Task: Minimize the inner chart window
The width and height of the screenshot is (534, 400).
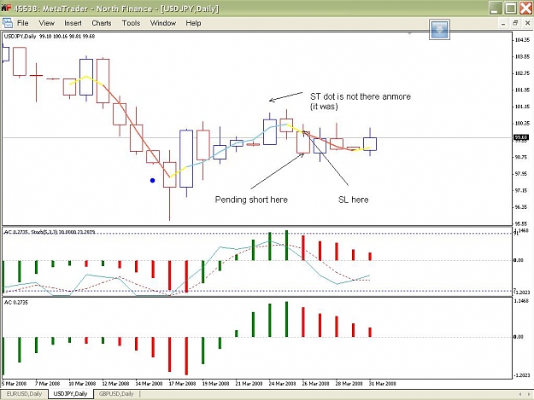Action: point(503,23)
